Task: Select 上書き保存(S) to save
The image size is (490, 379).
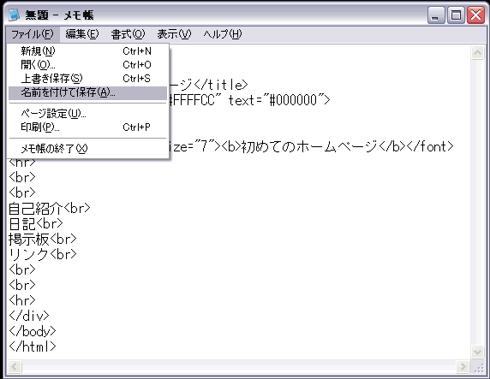Action: point(88,79)
